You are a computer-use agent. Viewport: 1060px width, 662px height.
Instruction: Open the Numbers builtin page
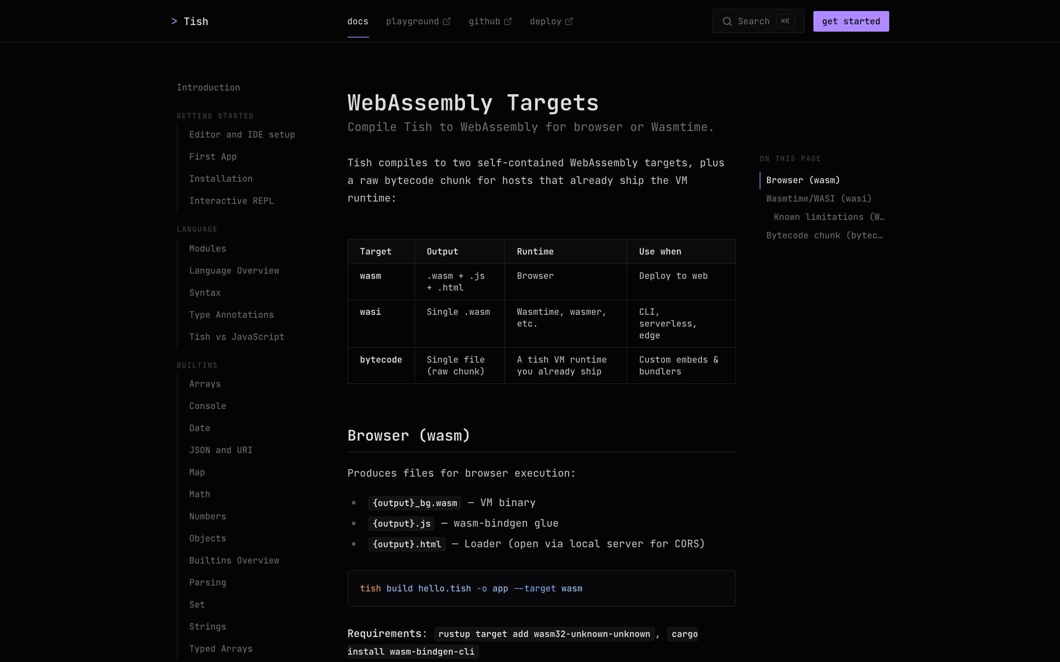208,516
